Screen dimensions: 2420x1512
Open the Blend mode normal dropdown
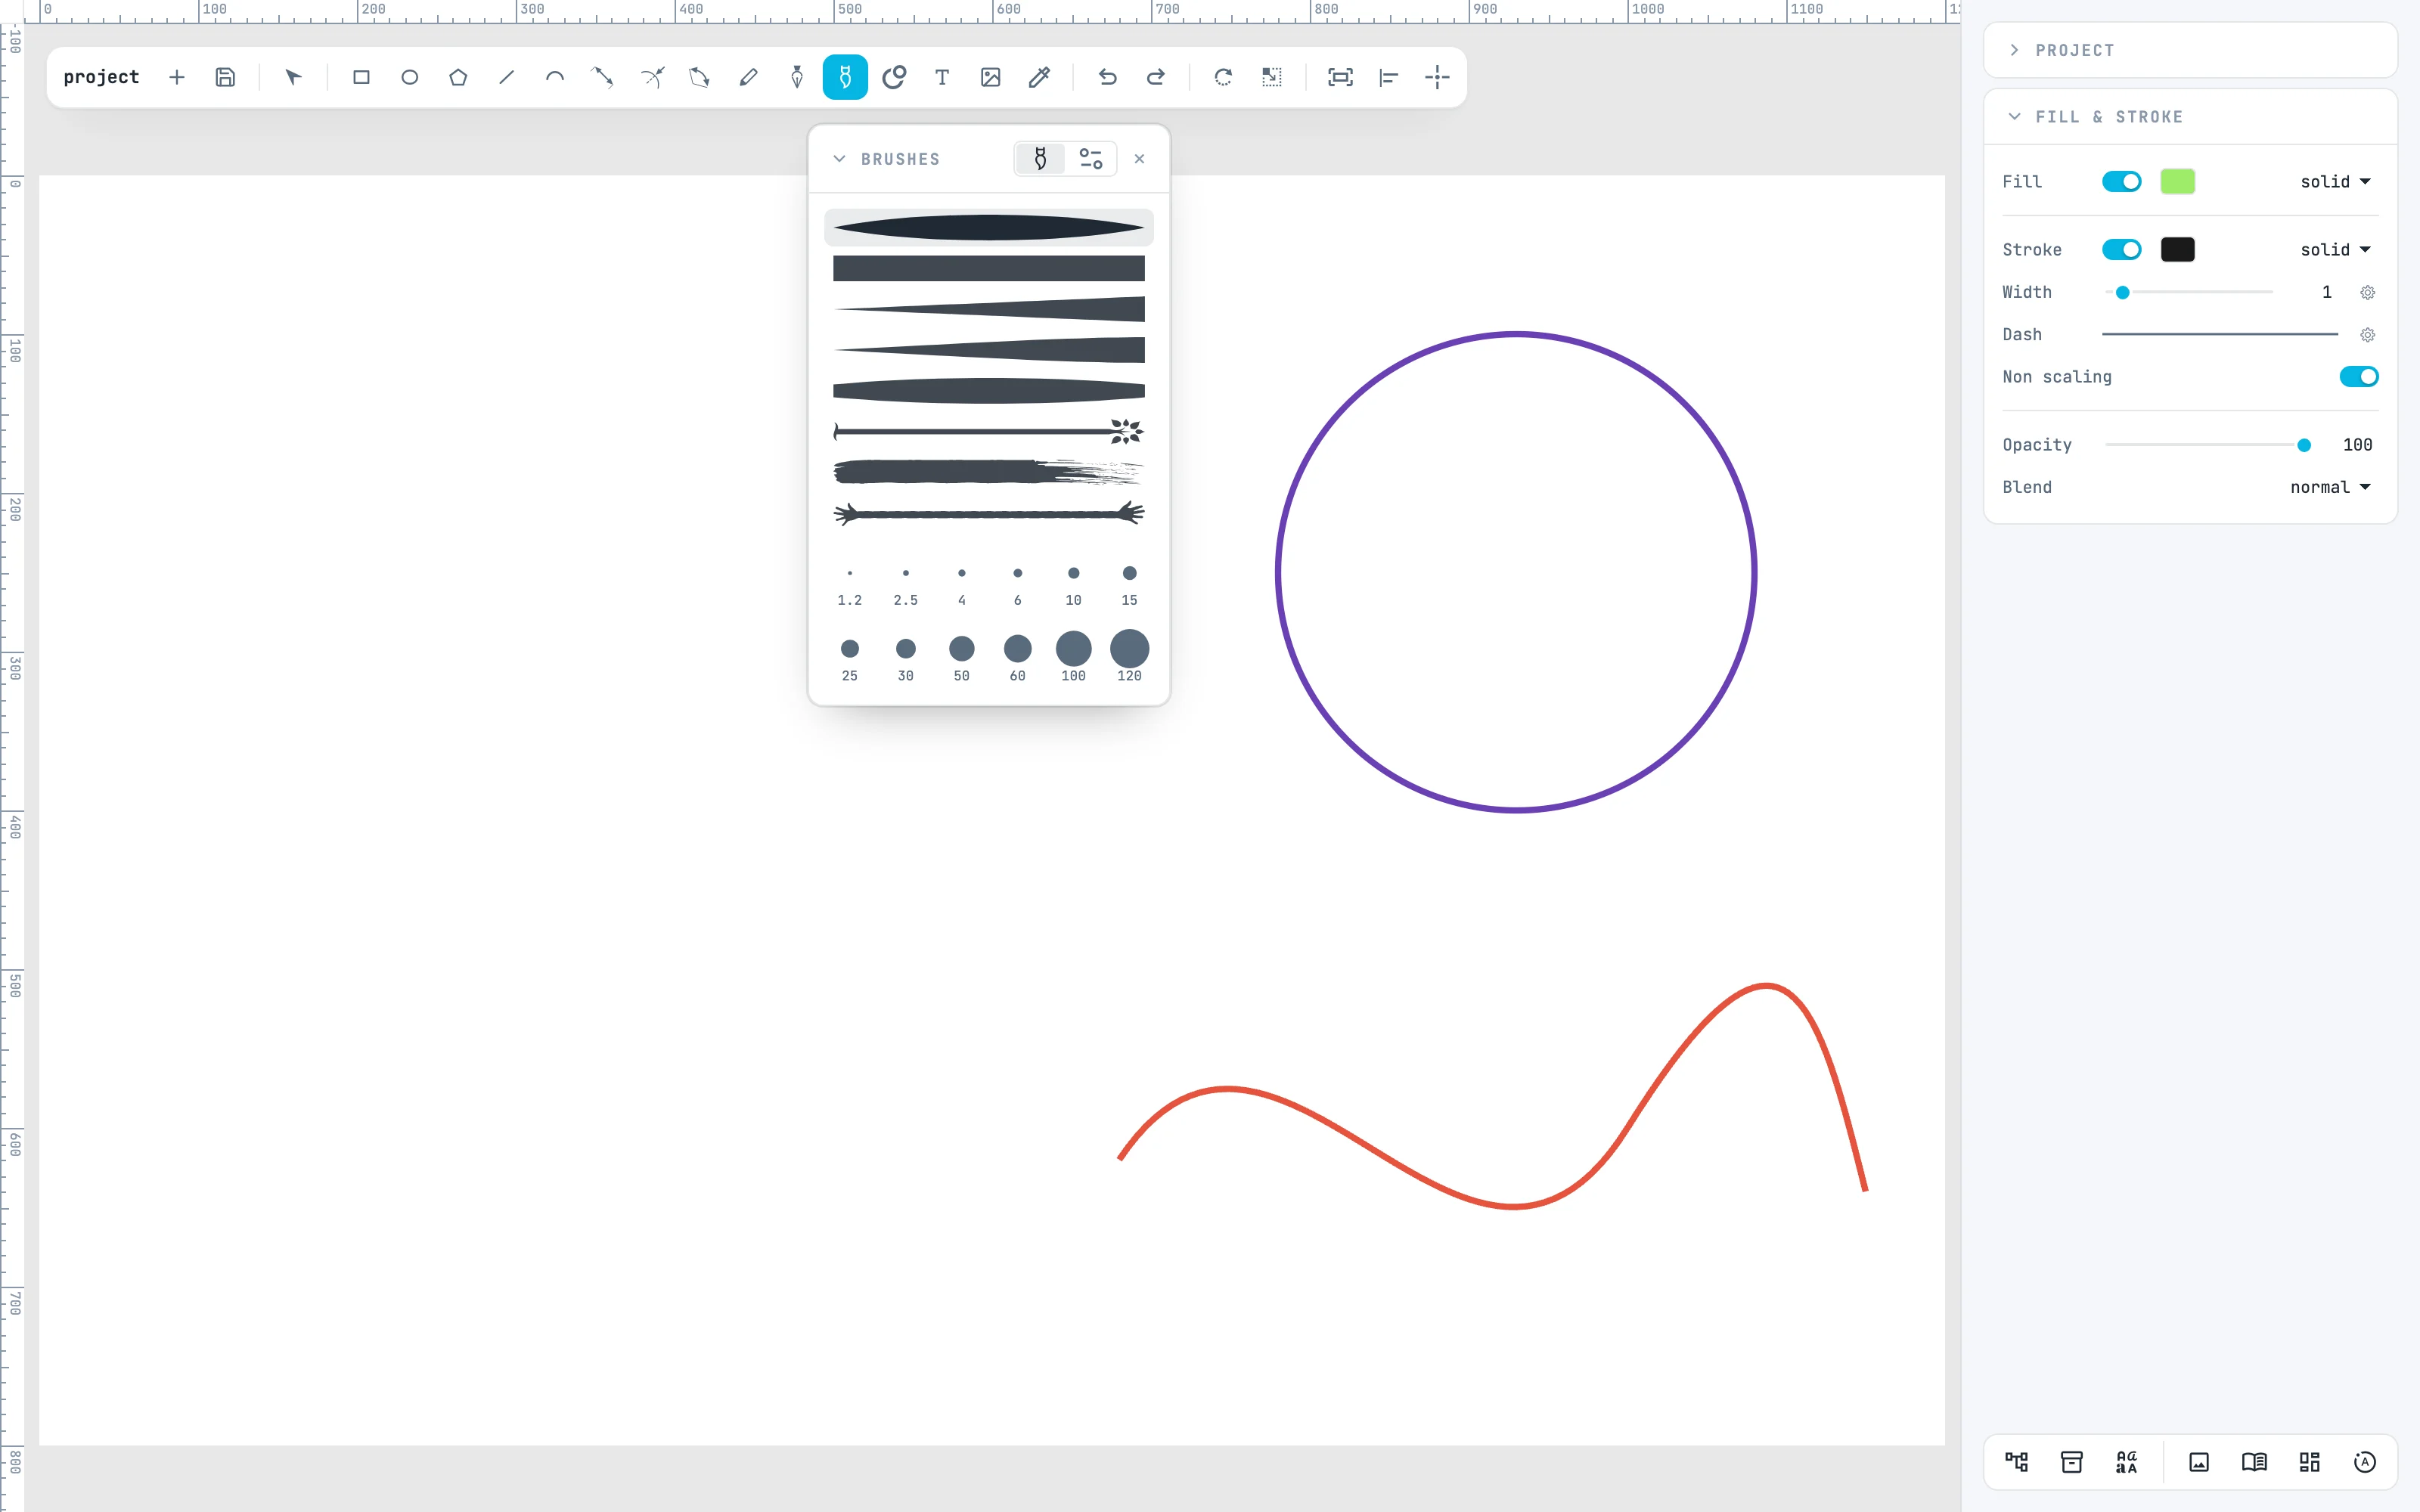pyautogui.click(x=2330, y=487)
